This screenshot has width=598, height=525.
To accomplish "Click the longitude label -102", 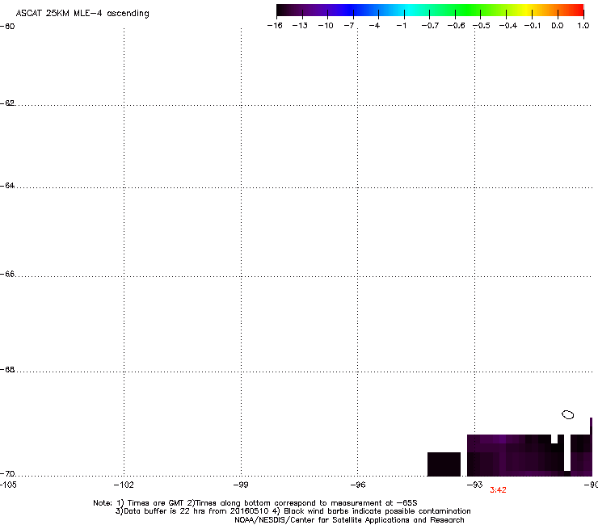I will tap(124, 485).
